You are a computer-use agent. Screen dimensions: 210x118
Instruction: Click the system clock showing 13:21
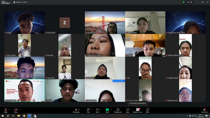[200, 116]
